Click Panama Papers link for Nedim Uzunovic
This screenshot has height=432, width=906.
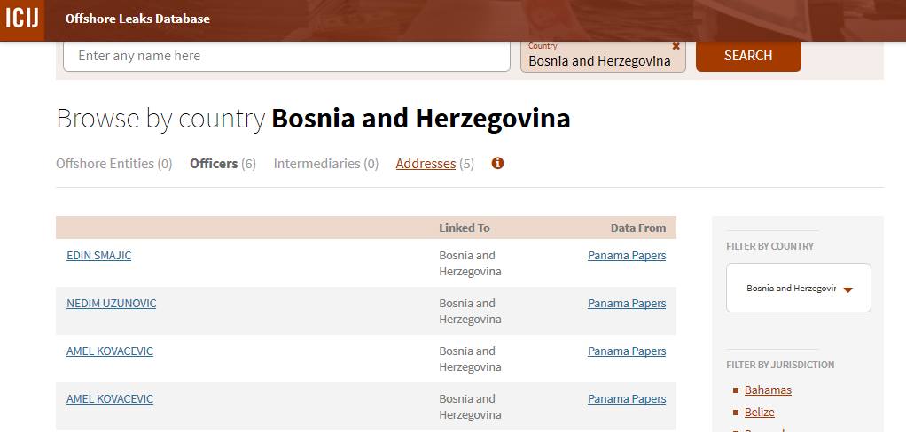pyautogui.click(x=626, y=304)
